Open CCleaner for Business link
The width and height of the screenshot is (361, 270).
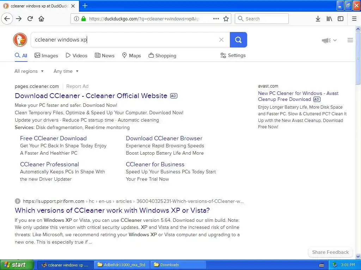pos(155,165)
